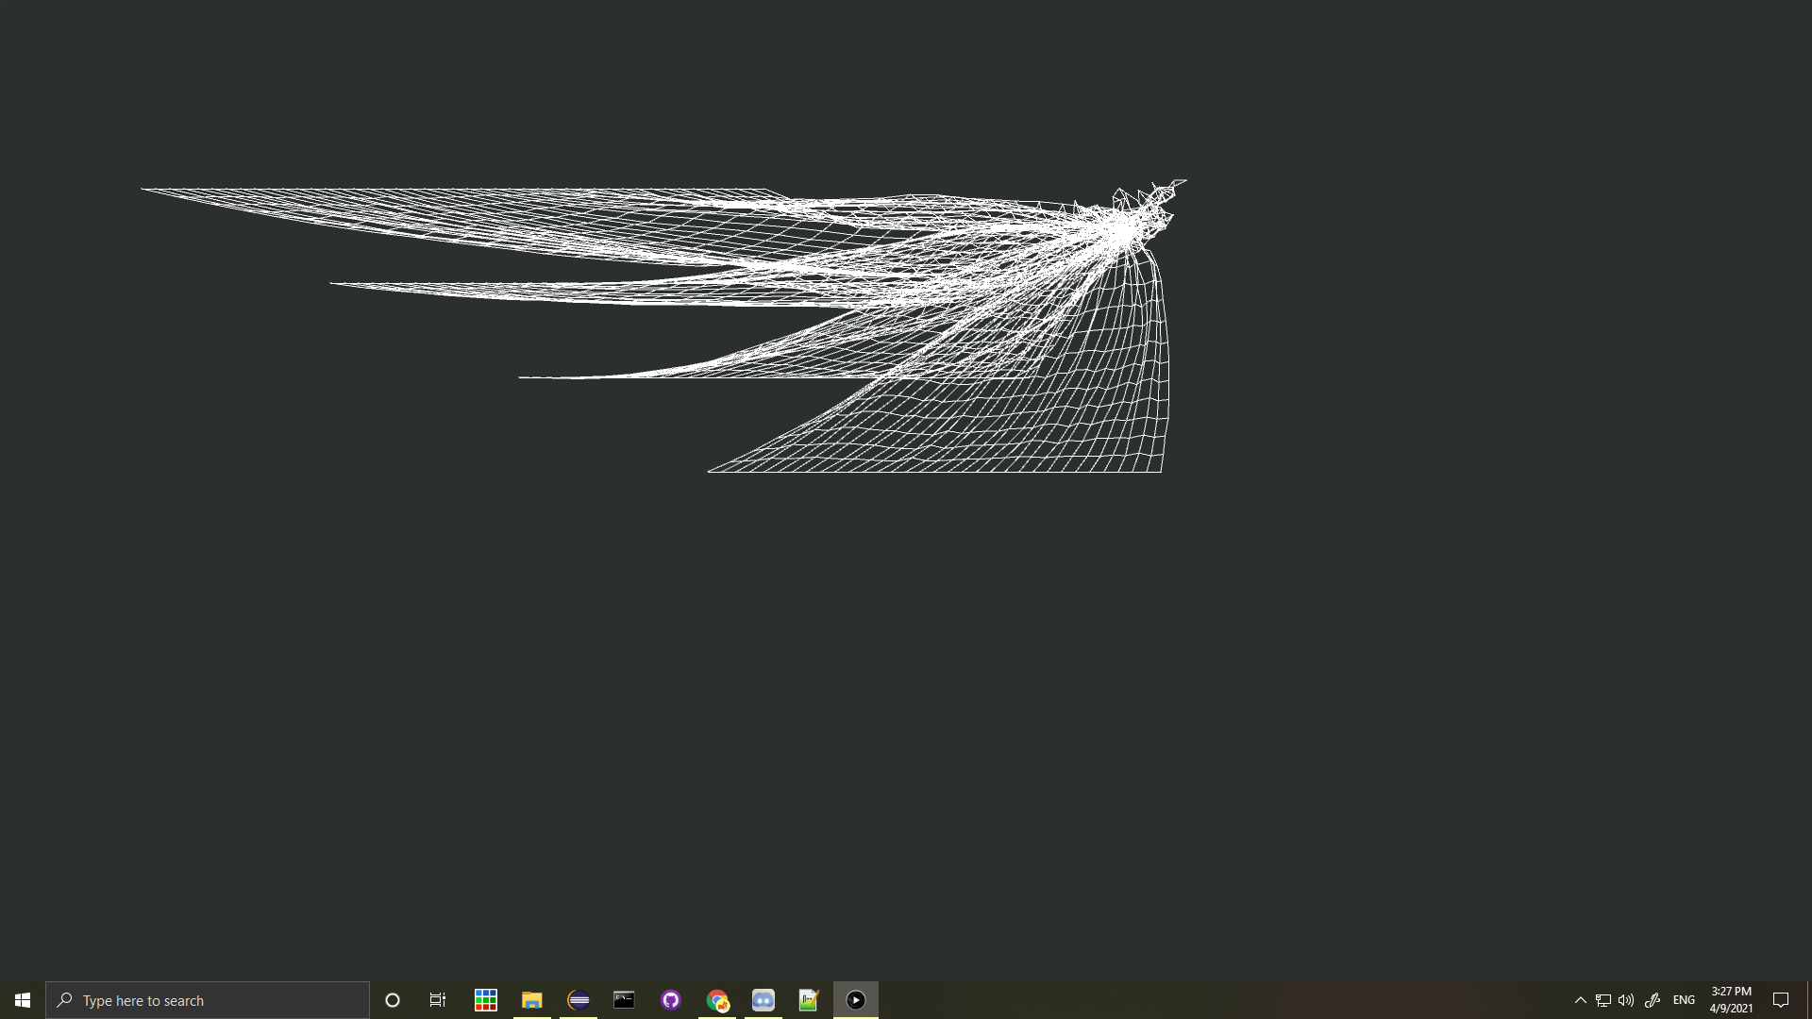Image resolution: width=1812 pixels, height=1019 pixels.
Task: Open Task View on the taskbar
Action: click(x=438, y=1000)
